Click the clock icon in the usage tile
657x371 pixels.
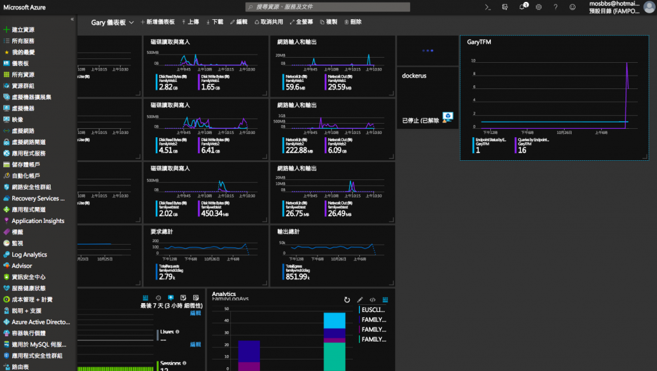coord(158,298)
